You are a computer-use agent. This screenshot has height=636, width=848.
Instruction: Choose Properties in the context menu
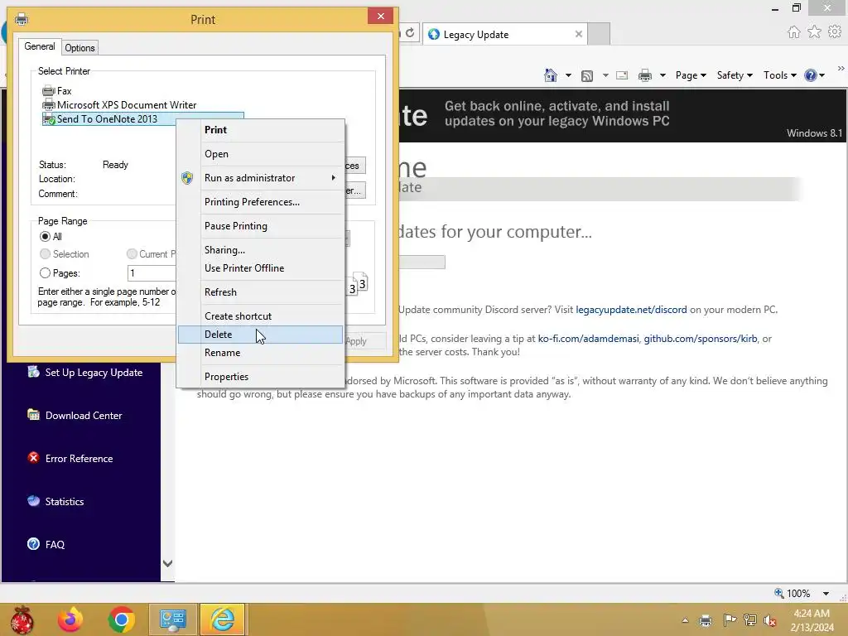[261, 377]
